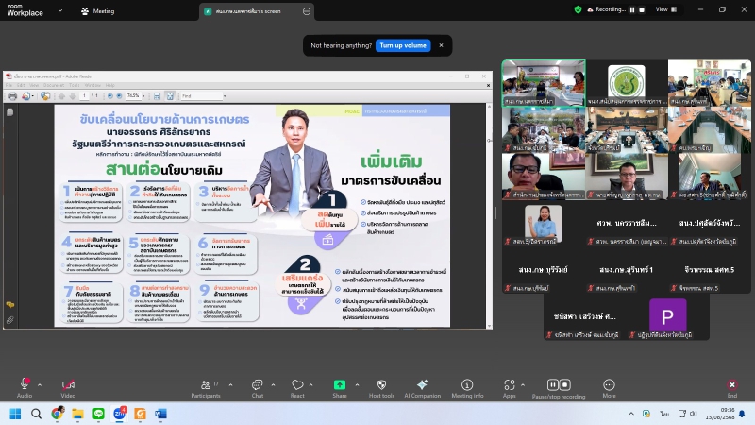Select the highlighted active speaker video thumbnail
Image resolution: width=755 pixels, height=425 pixels.
click(x=544, y=83)
